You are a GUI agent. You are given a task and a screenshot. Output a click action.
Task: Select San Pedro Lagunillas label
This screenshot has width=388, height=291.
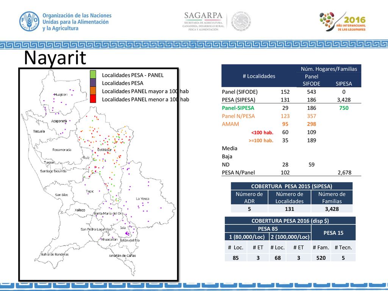click(x=96, y=229)
